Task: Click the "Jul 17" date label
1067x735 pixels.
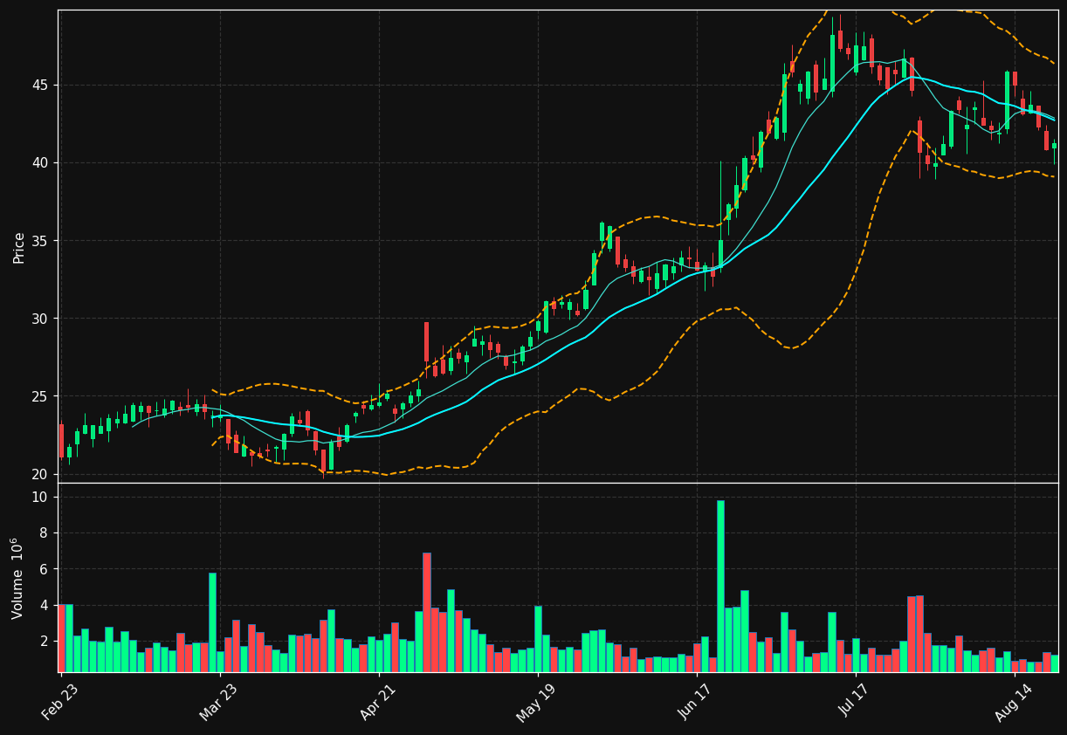Action: point(856,702)
